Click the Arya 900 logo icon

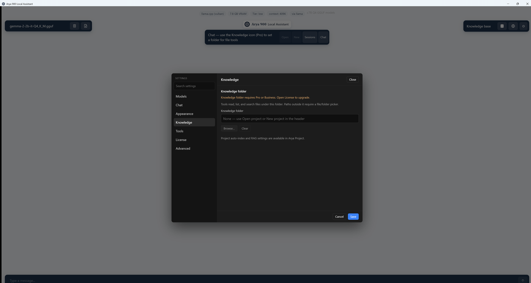pyautogui.click(x=247, y=24)
